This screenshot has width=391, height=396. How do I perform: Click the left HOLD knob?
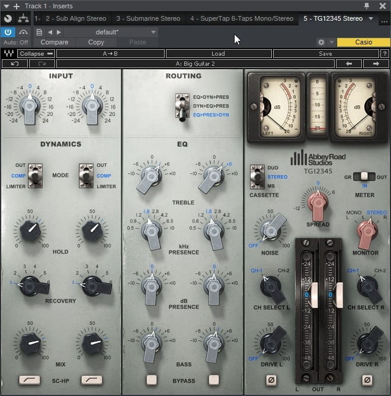[x=30, y=230]
